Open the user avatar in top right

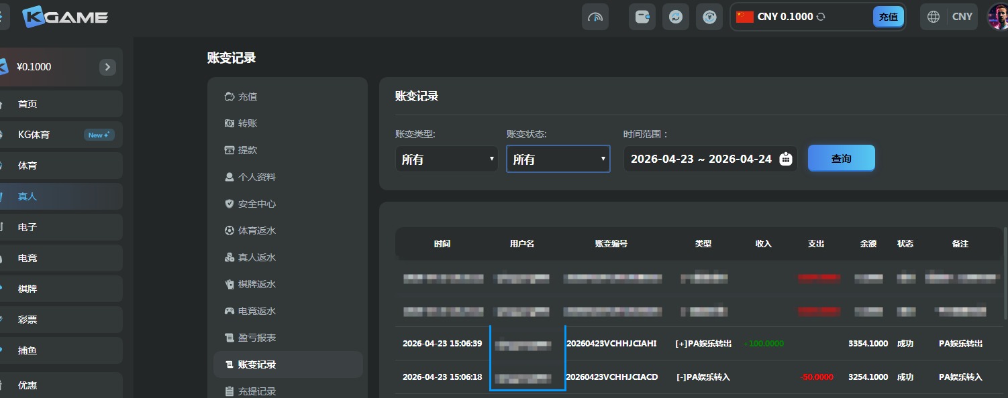(x=999, y=17)
